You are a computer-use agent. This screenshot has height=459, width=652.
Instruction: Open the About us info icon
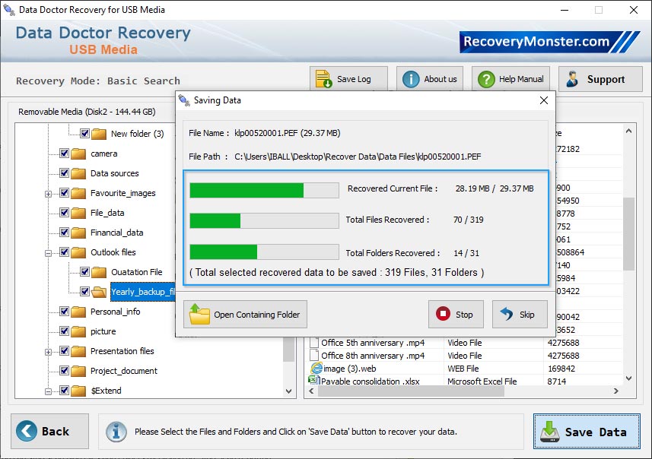[x=410, y=78]
